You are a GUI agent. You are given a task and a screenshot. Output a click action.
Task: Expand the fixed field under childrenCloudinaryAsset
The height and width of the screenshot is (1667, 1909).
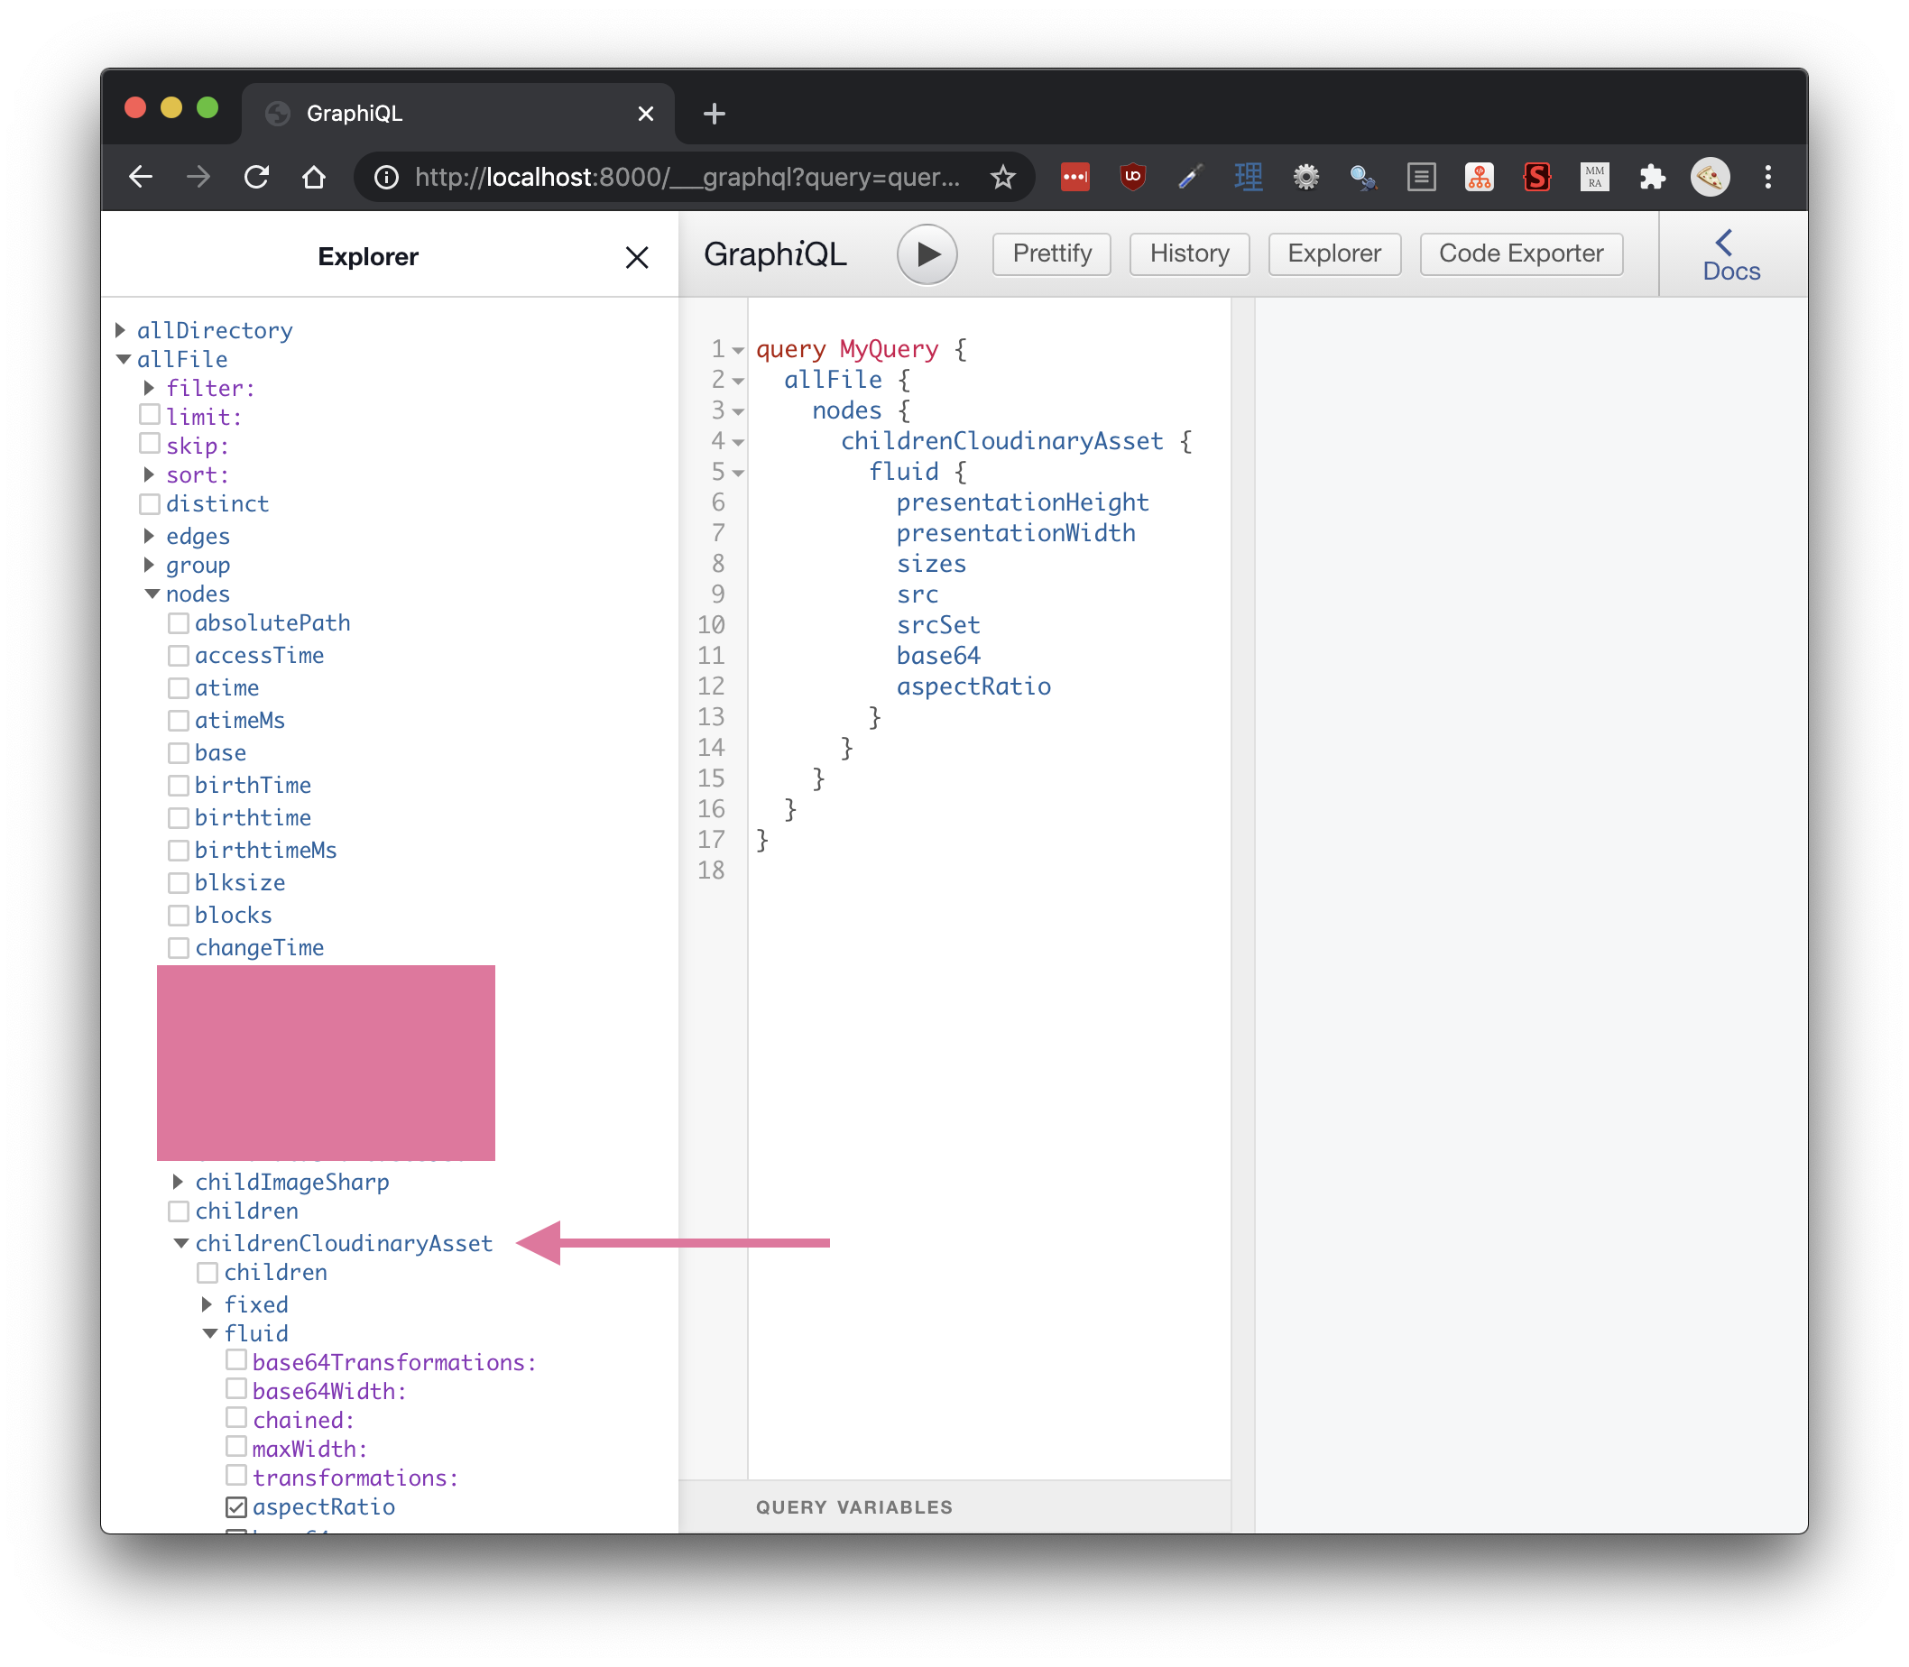pyautogui.click(x=207, y=1303)
